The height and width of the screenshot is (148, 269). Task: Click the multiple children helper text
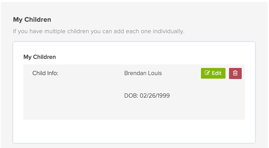click(x=99, y=31)
